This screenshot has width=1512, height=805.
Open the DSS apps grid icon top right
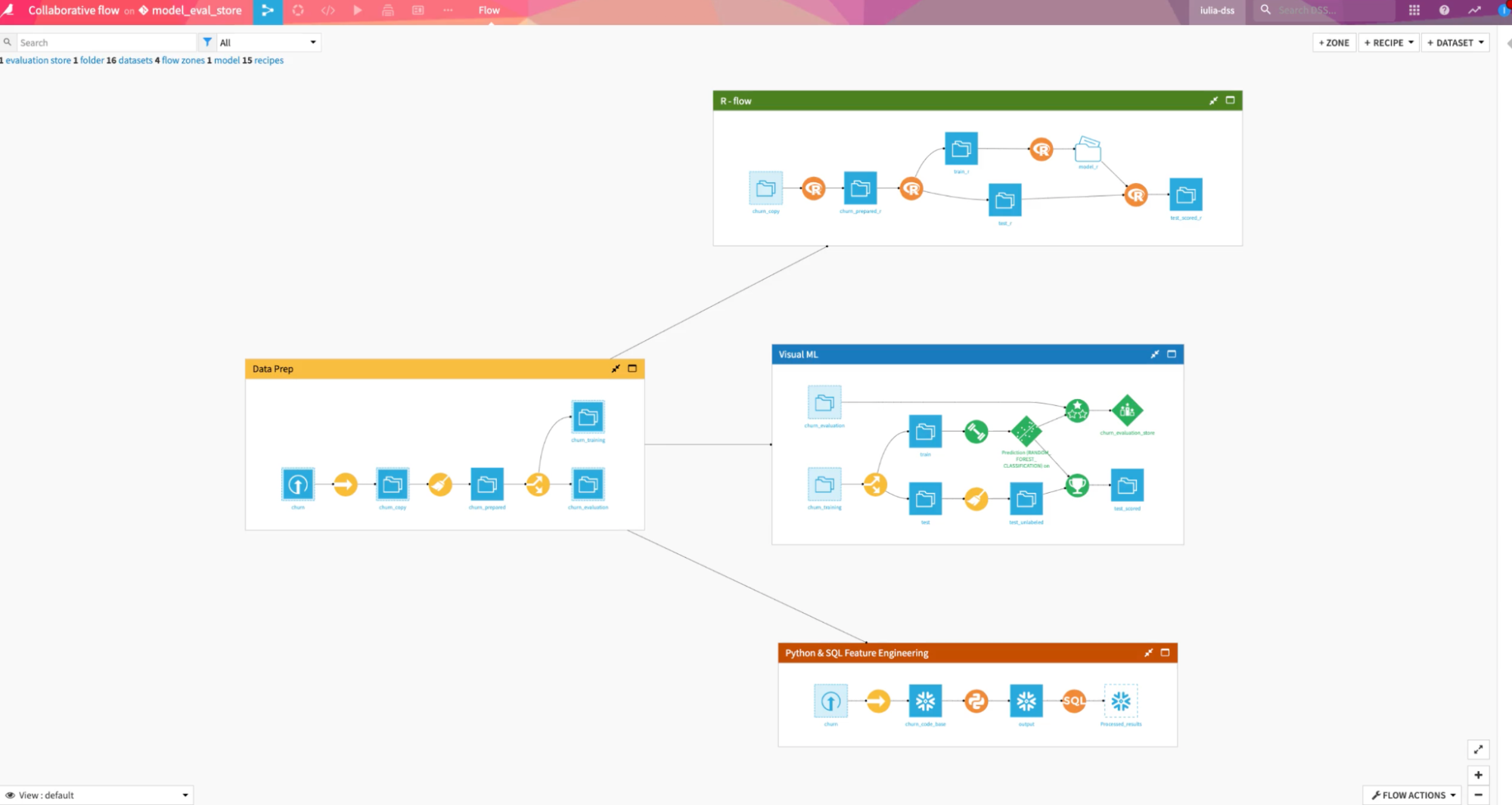pos(1413,10)
